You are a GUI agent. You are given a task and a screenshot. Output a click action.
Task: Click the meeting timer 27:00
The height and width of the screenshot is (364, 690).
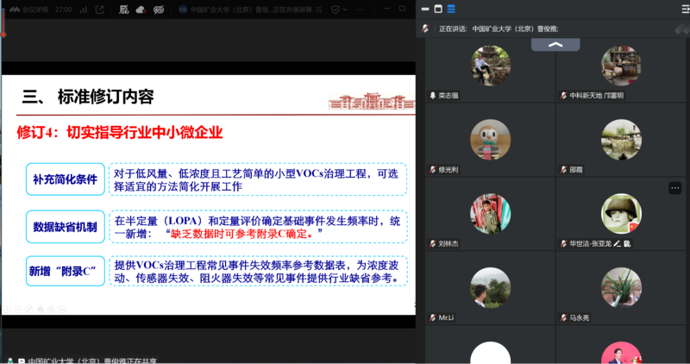point(63,9)
